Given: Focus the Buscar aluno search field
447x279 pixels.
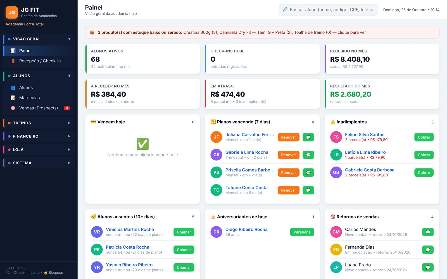Looking at the screenshot, I should pos(328,10).
